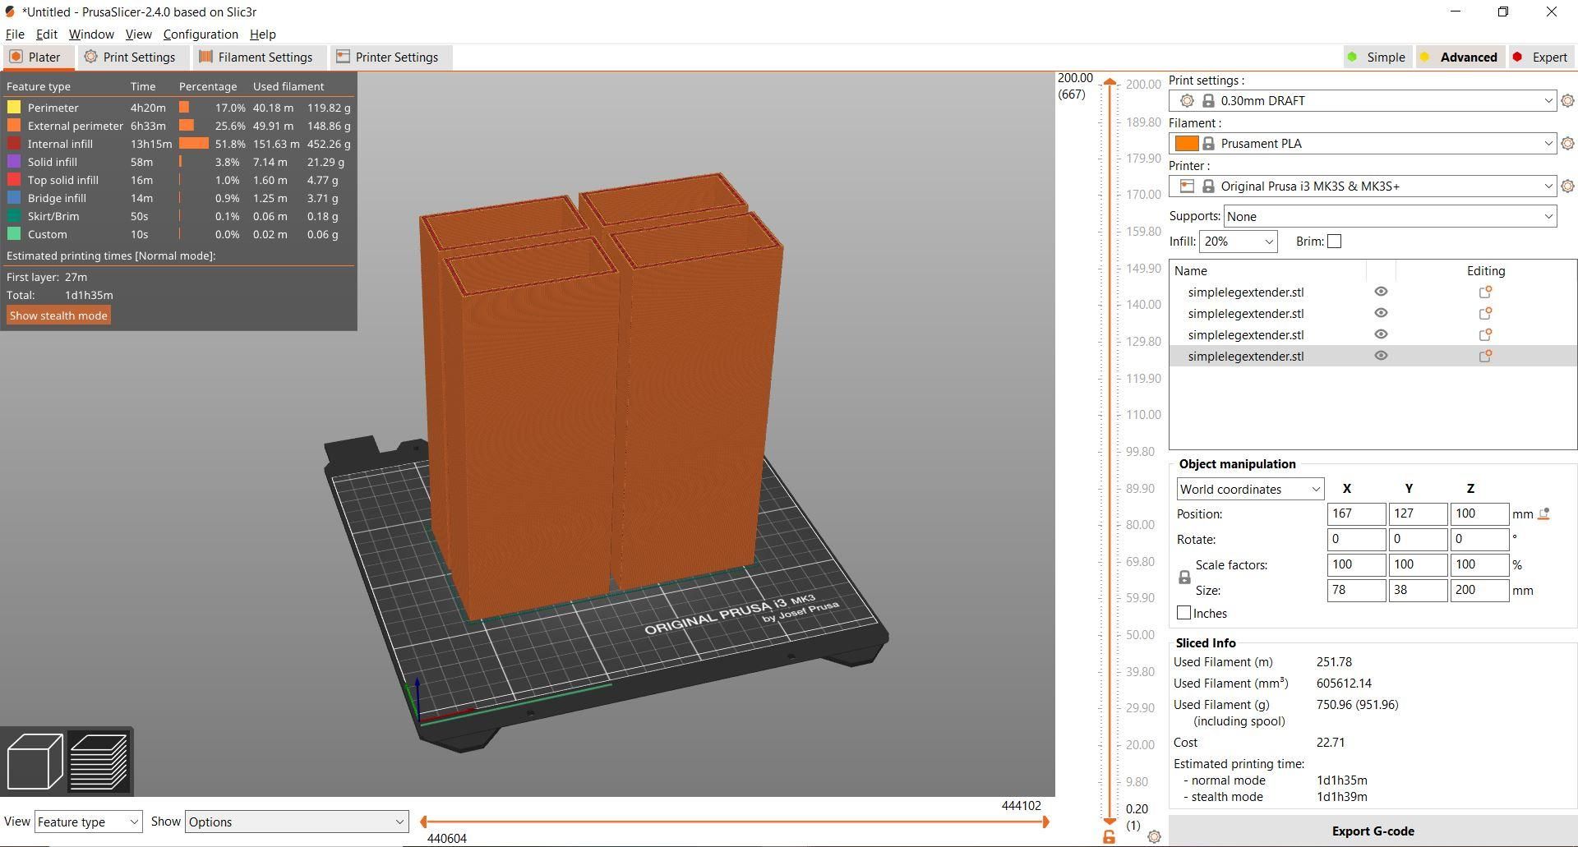Click the Show stealth mode button
This screenshot has width=1578, height=847.
coord(58,315)
